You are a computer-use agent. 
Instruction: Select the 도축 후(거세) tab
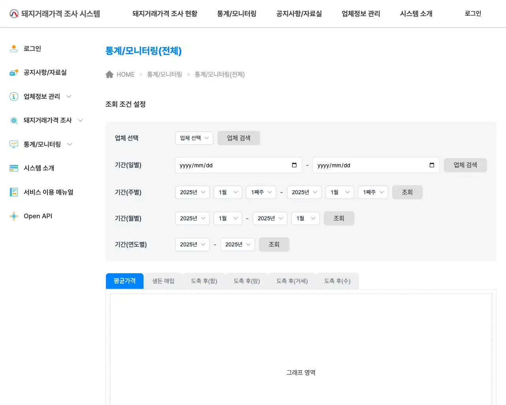click(292, 281)
